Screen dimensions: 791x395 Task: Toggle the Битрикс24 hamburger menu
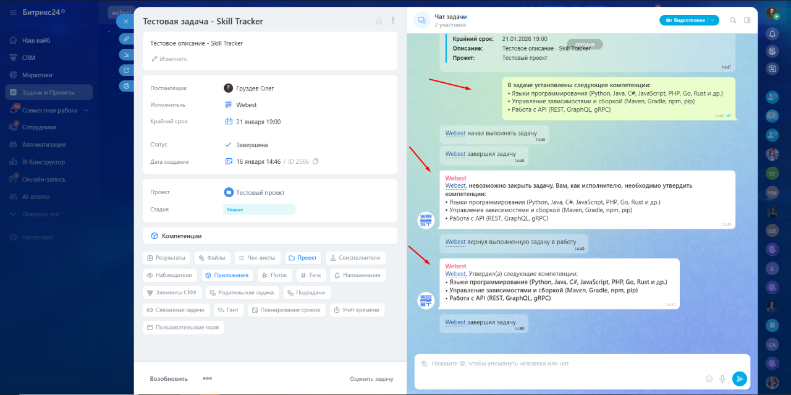(13, 12)
